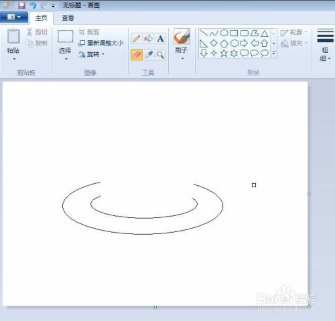The height and width of the screenshot is (321, 335).
Task: Click Resize (重新调整大小) button
Action: (x=100, y=43)
